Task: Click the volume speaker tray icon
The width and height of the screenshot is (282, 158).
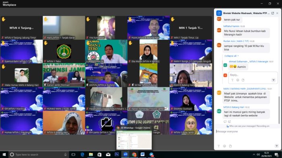Action: [x=258, y=154]
